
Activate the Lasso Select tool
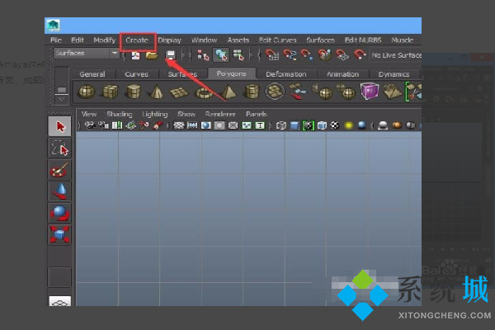point(59,148)
